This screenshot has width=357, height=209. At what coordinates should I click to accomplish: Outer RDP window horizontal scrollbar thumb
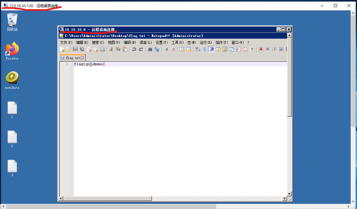tap(111, 206)
